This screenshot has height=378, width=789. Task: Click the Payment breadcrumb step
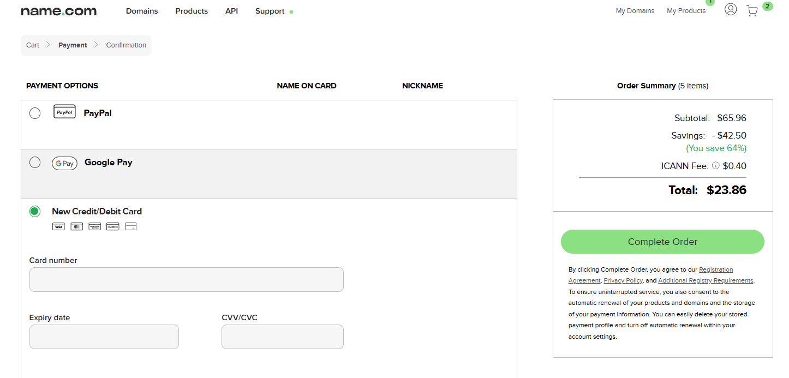[x=73, y=45]
